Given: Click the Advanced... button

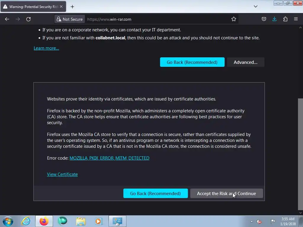Looking at the screenshot, I should [245, 62].
